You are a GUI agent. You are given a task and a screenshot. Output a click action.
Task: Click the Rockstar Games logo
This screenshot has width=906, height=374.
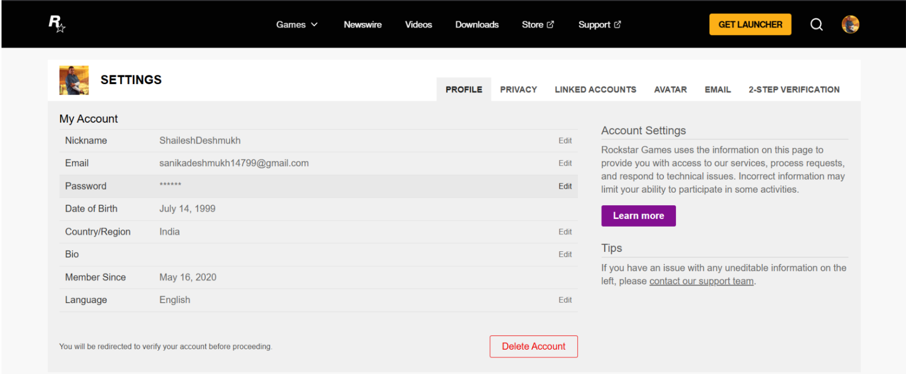[57, 23]
